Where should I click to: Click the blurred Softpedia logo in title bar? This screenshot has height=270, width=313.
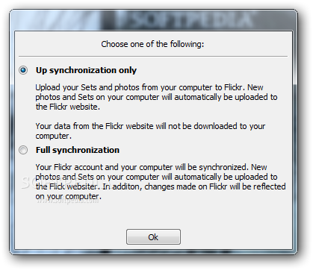pyautogui.click(x=185, y=19)
